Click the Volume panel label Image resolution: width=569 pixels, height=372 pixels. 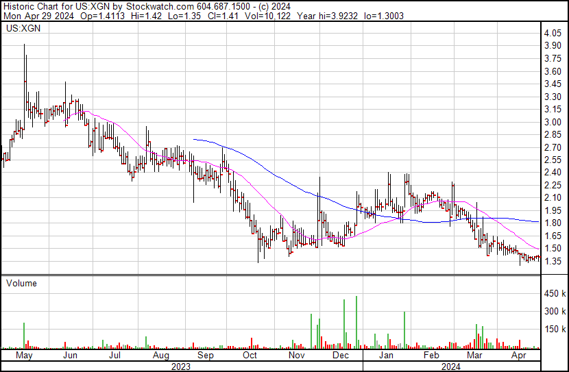click(x=21, y=283)
